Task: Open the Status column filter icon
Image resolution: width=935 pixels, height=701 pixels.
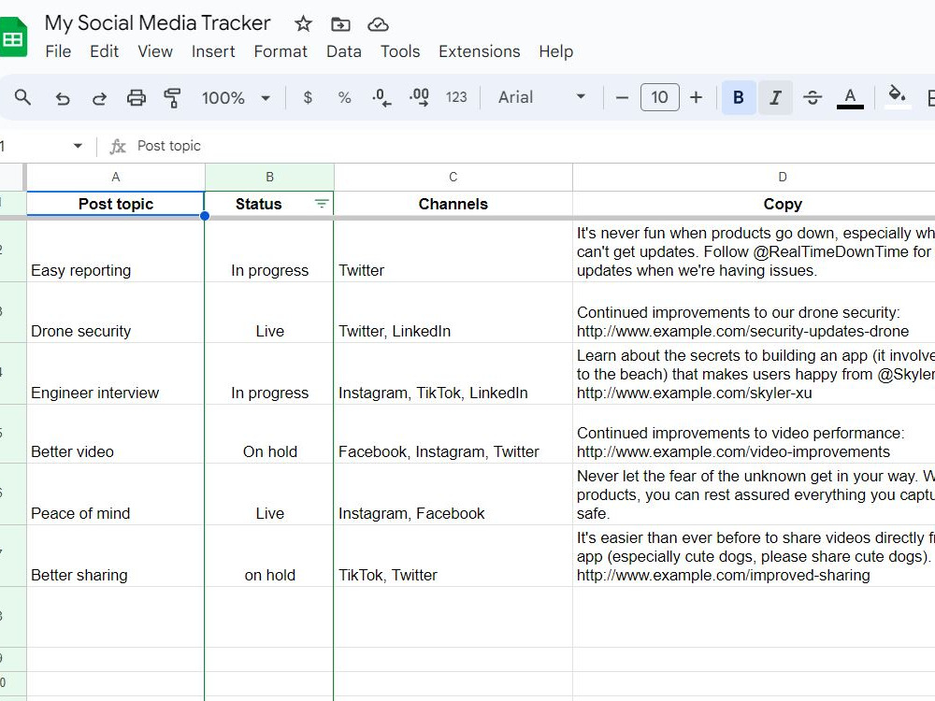Action: point(322,204)
